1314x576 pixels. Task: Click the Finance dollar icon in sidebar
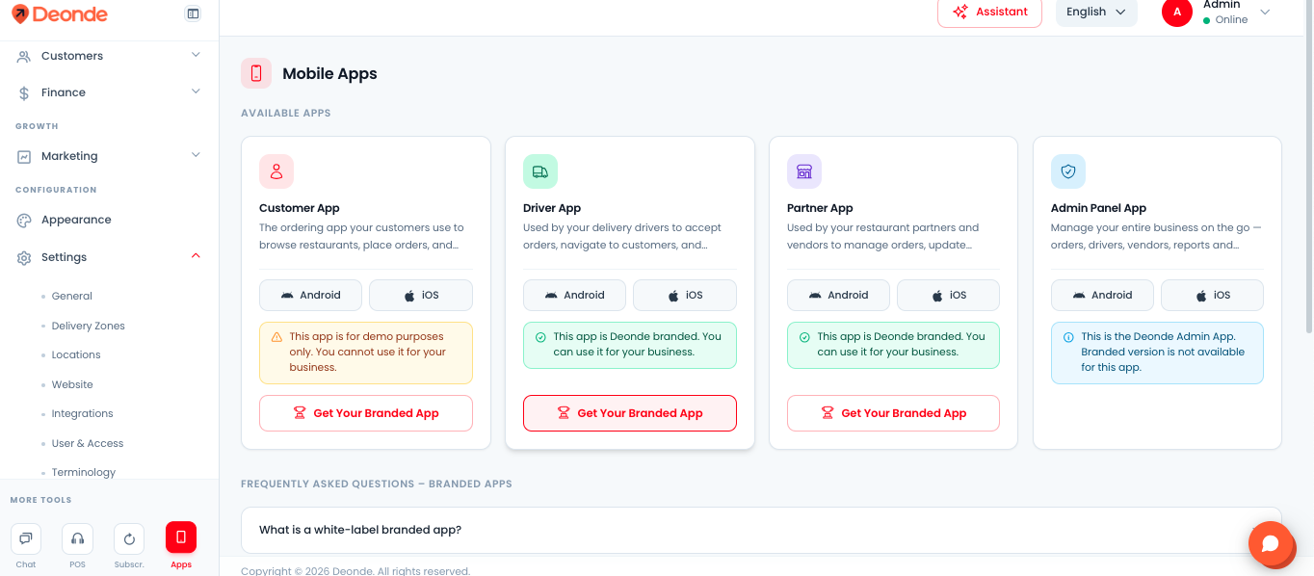pos(24,92)
